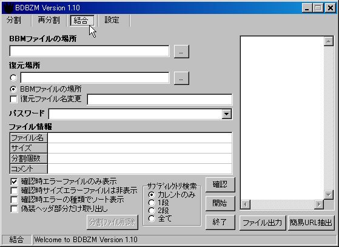Switch to the 分割 tab

point(15,20)
